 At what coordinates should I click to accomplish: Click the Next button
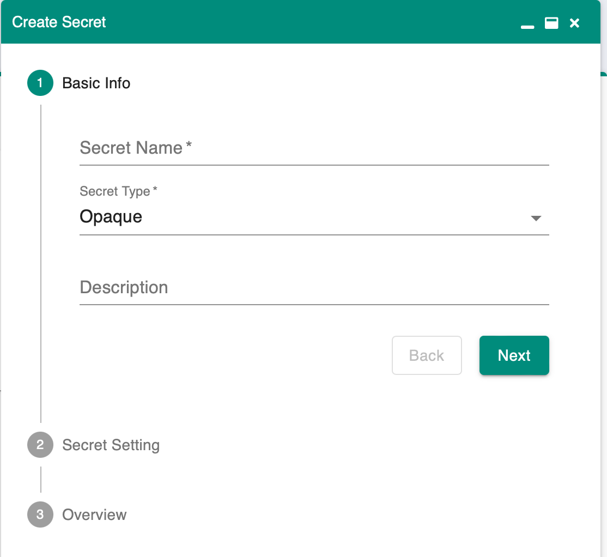(514, 355)
